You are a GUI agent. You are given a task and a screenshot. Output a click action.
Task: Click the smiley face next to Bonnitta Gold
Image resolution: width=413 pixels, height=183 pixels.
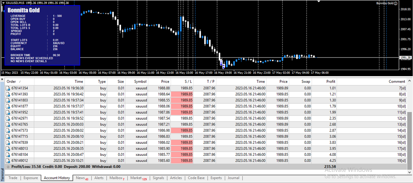396,3
